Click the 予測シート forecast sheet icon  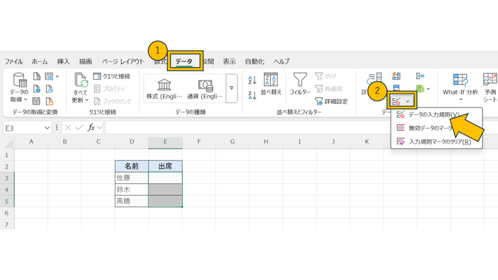[489, 87]
